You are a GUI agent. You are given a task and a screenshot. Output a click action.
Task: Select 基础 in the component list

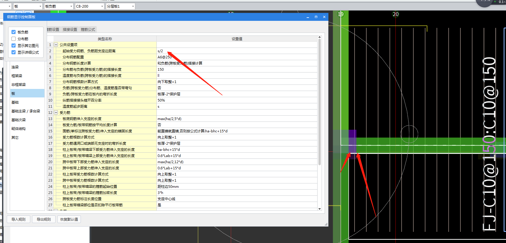27,102
